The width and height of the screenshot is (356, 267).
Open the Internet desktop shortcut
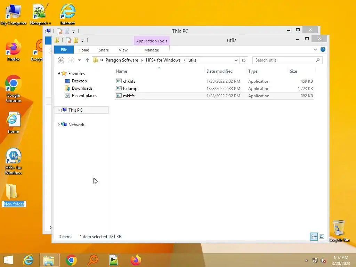point(67,14)
